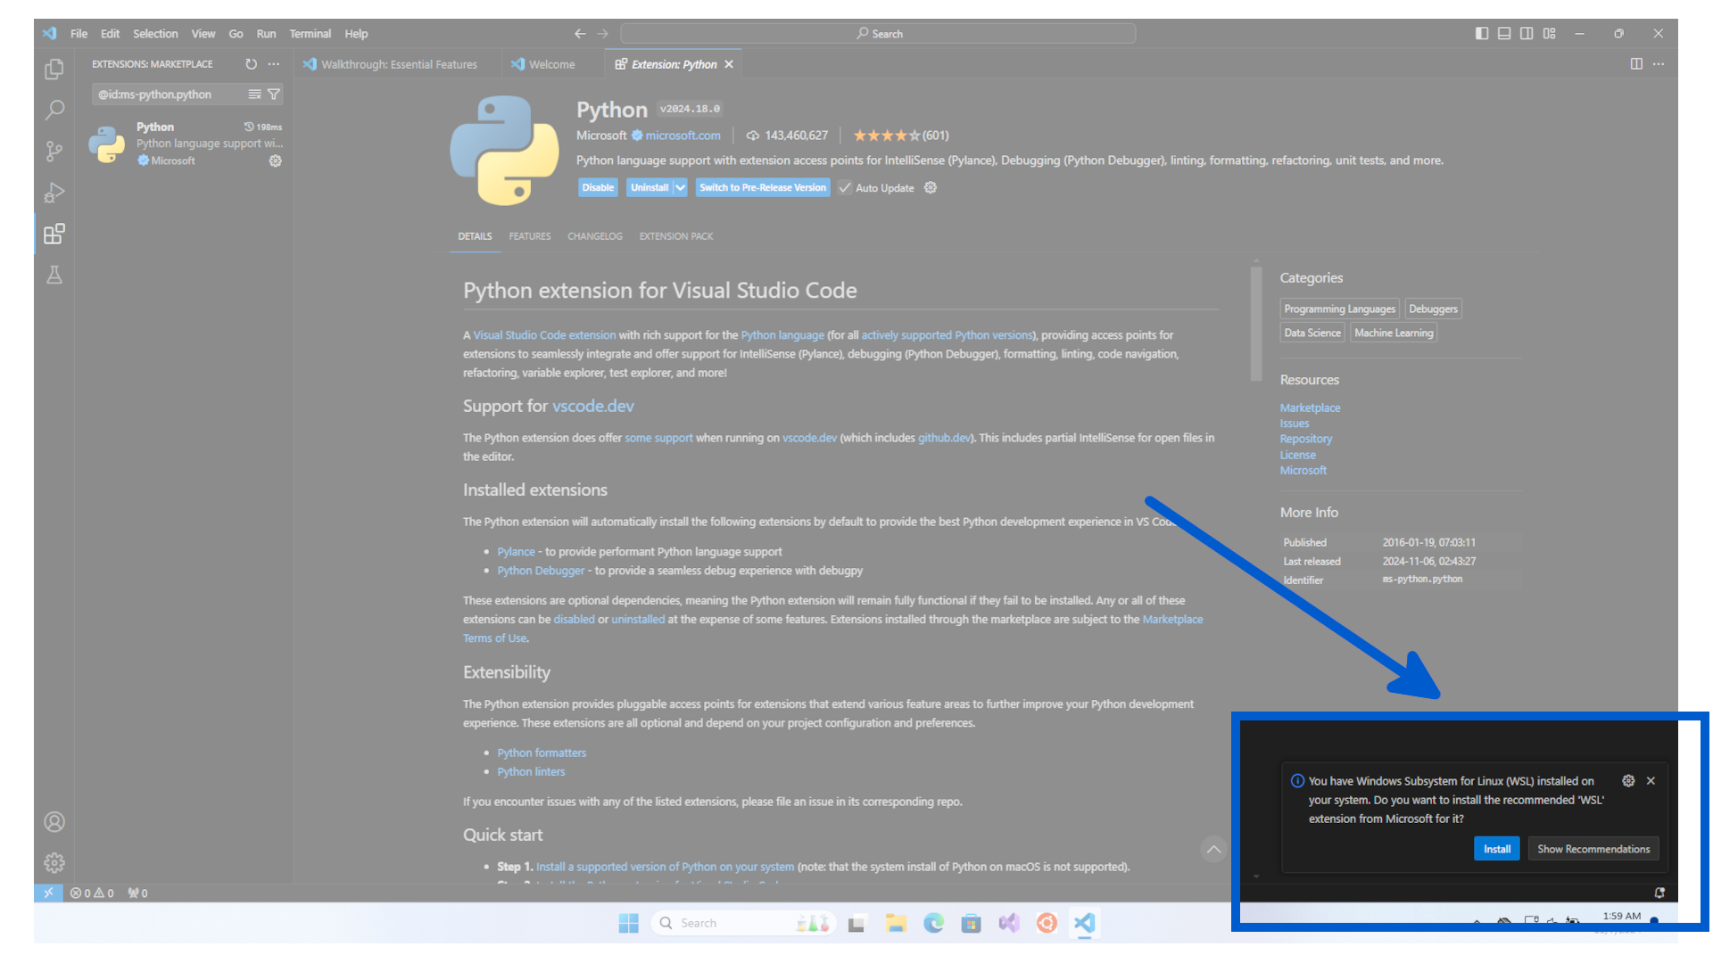The image size is (1713, 963).
Task: Open the Extensions panel More Actions ellipsis
Action: 274,63
